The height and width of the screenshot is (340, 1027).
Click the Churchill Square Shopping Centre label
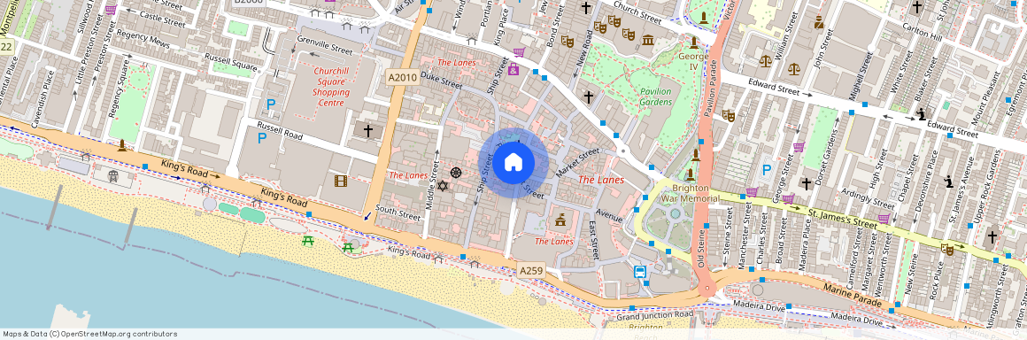coord(331,87)
